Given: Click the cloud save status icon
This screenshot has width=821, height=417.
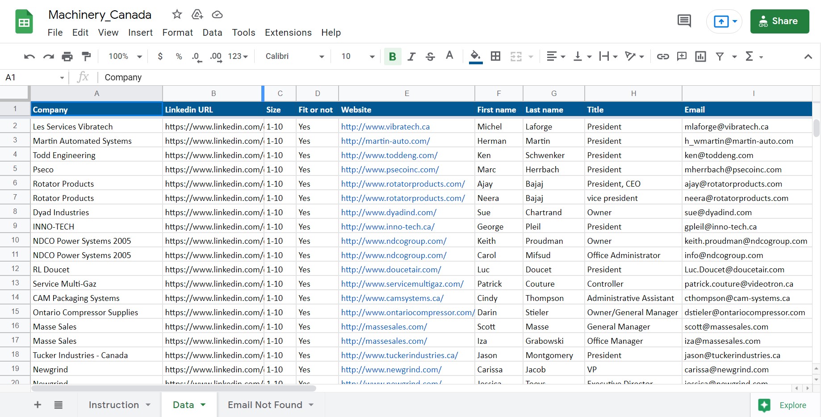Looking at the screenshot, I should (217, 14).
